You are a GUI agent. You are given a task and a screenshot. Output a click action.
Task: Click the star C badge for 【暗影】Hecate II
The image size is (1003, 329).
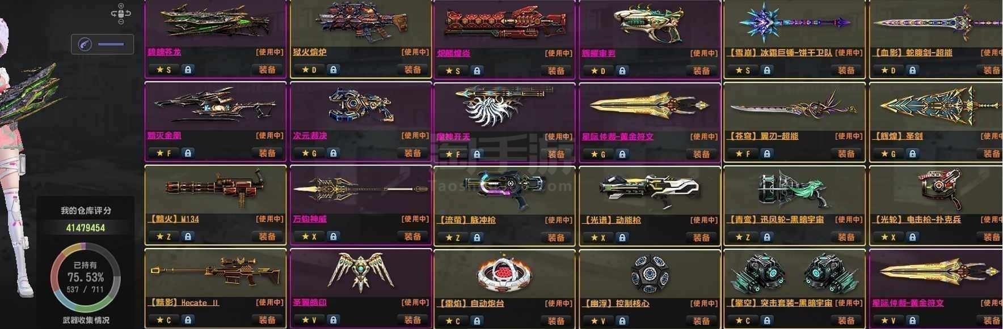point(163,320)
